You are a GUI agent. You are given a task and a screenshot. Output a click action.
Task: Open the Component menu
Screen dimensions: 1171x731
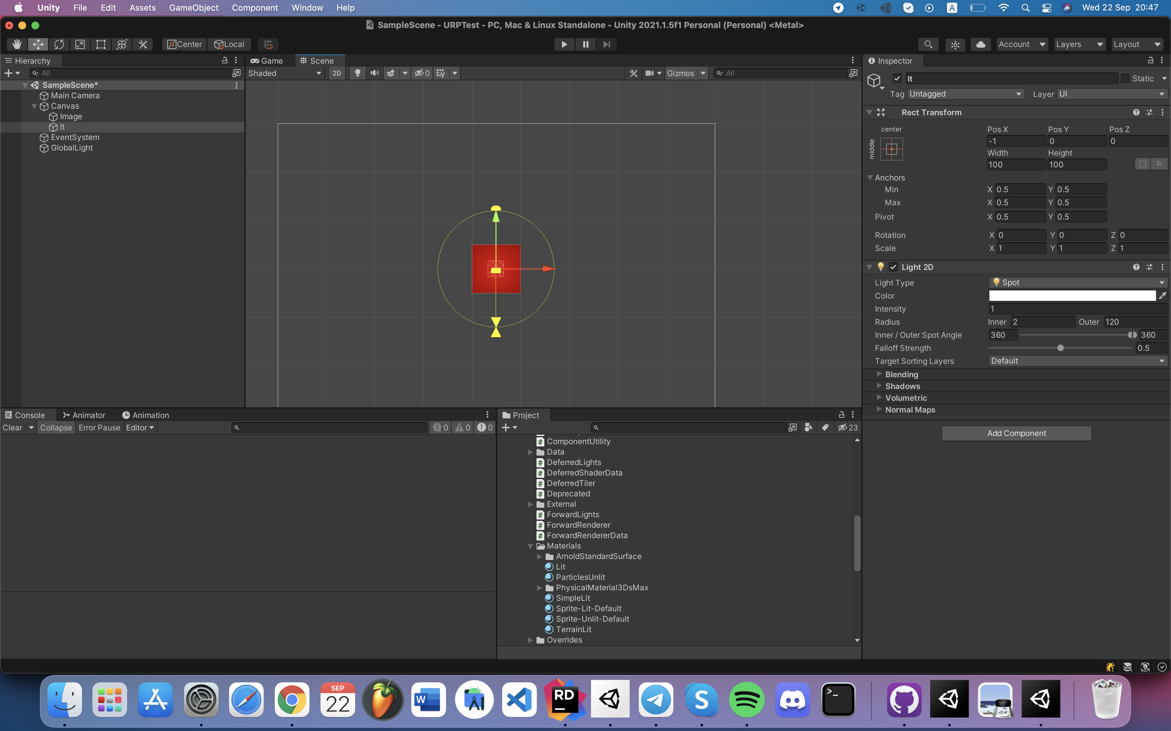pyautogui.click(x=255, y=8)
